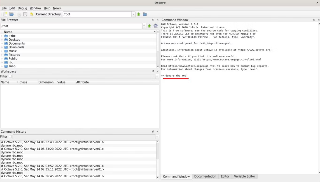Image resolution: width=320 pixels, height=182 pixels.
Task: Sort files by Name column header
Action: pos(78,32)
